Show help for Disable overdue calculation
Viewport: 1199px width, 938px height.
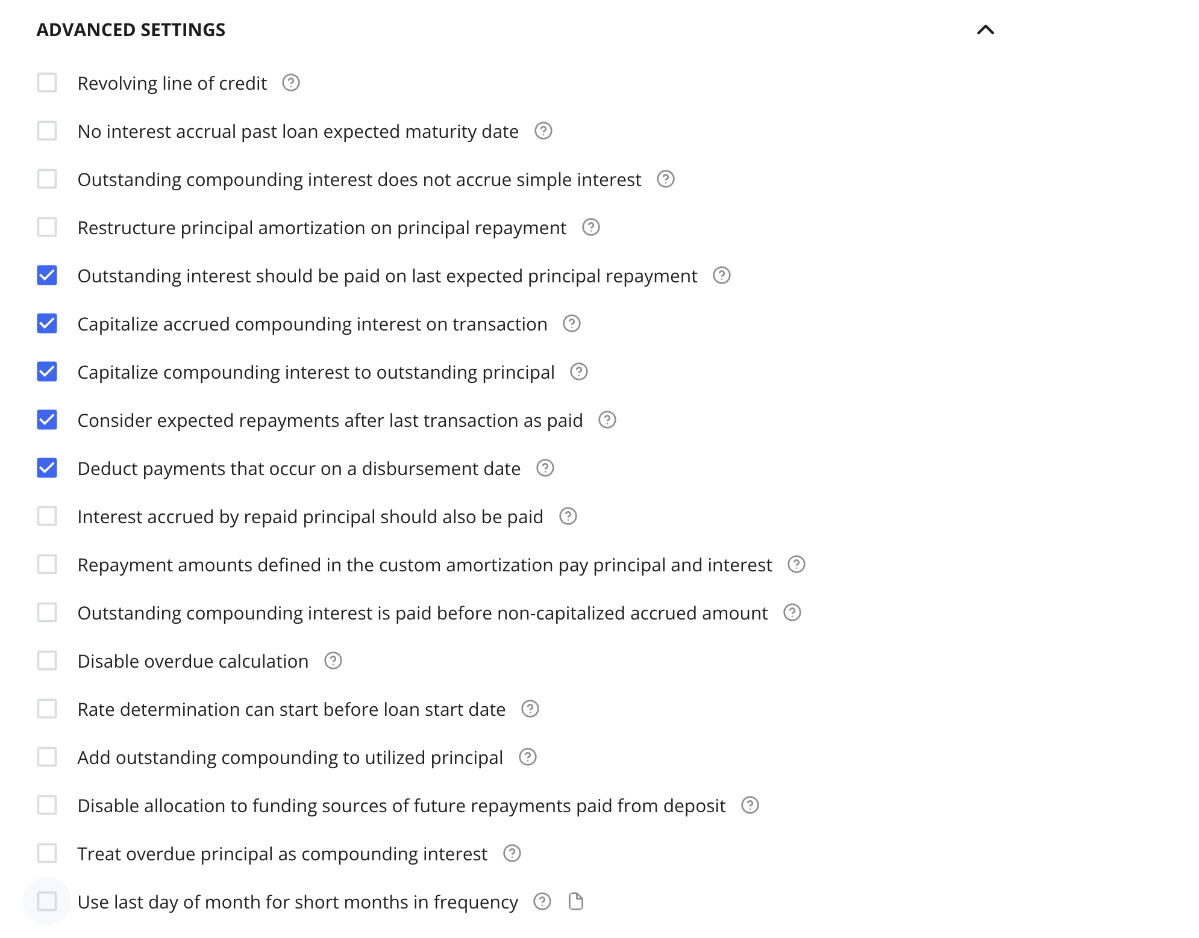(333, 660)
